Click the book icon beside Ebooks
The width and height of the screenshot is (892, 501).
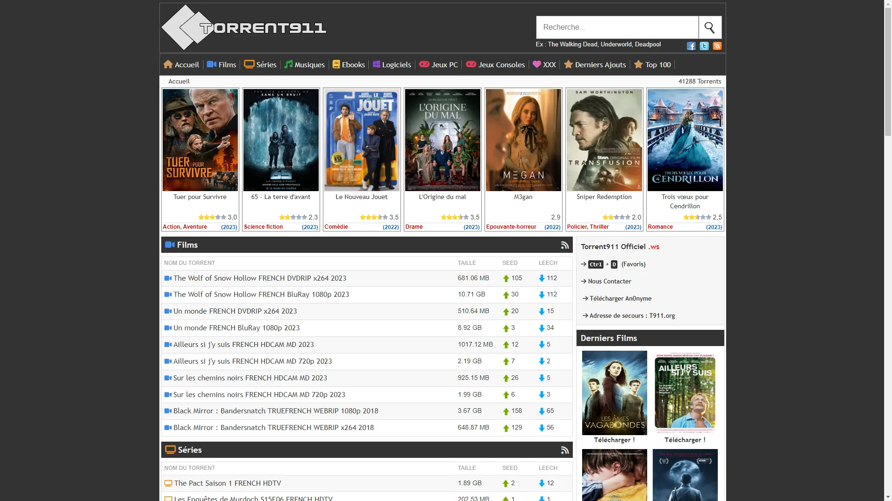[336, 64]
